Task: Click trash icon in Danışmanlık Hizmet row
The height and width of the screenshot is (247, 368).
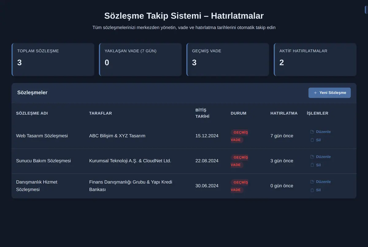Action: click(x=312, y=190)
